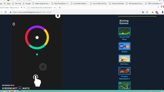Click the IQ Ball text link
Viewport: 164px width, 92px height.
coord(125,52)
